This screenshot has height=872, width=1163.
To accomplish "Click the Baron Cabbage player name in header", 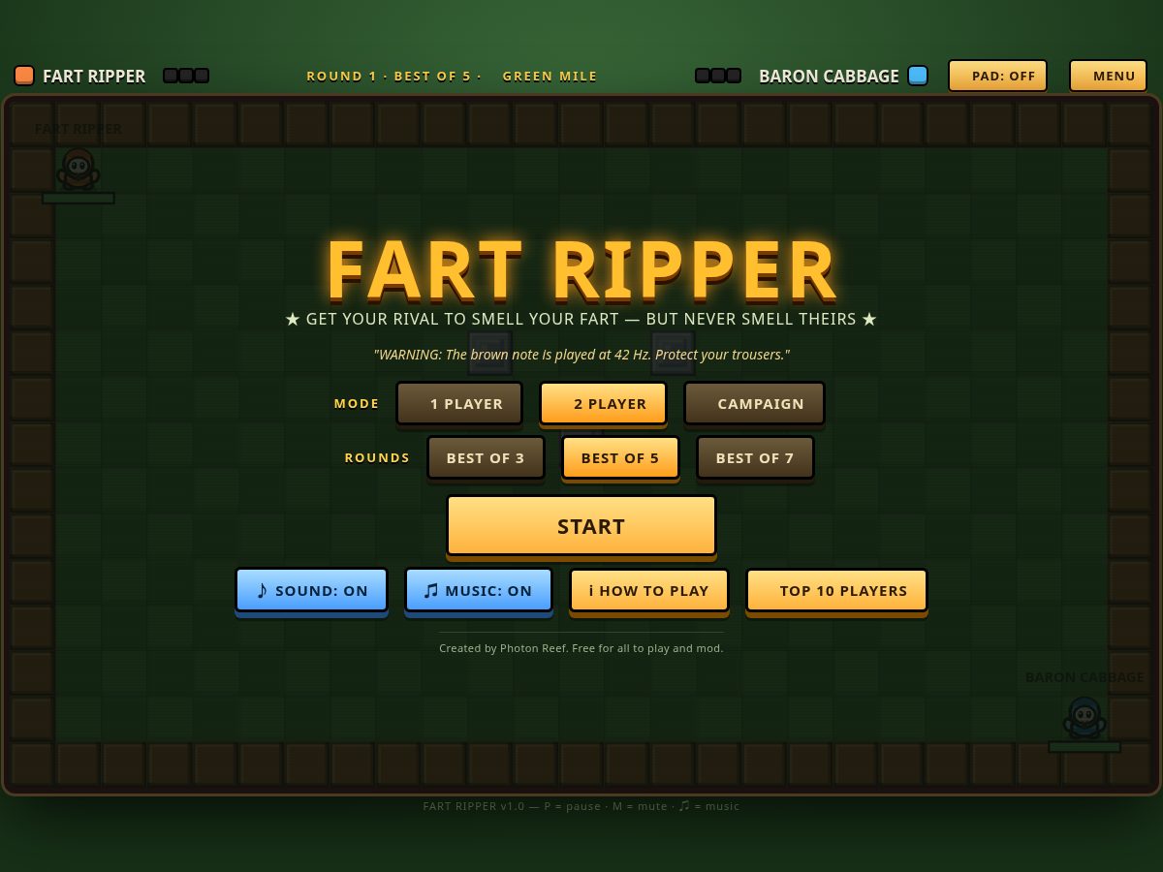I will tap(829, 77).
